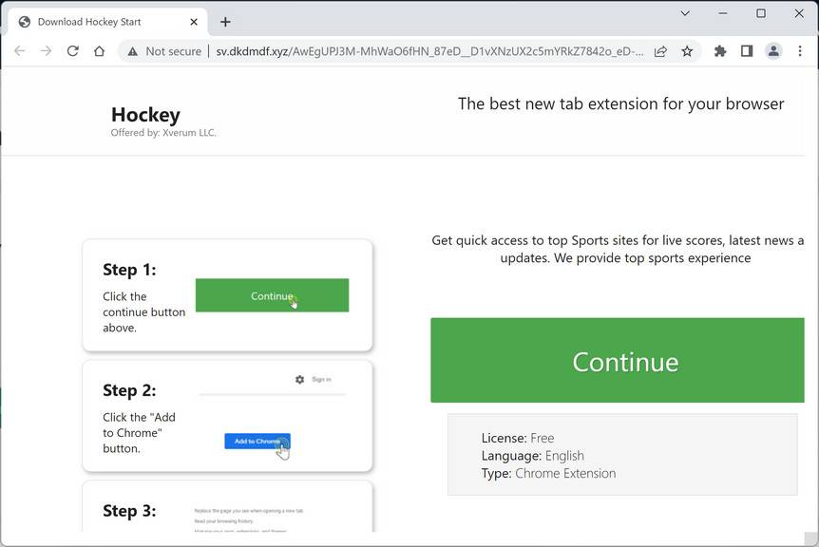Screen dimensions: 819x547
Task: Click the address bar URL field
Action: click(428, 51)
